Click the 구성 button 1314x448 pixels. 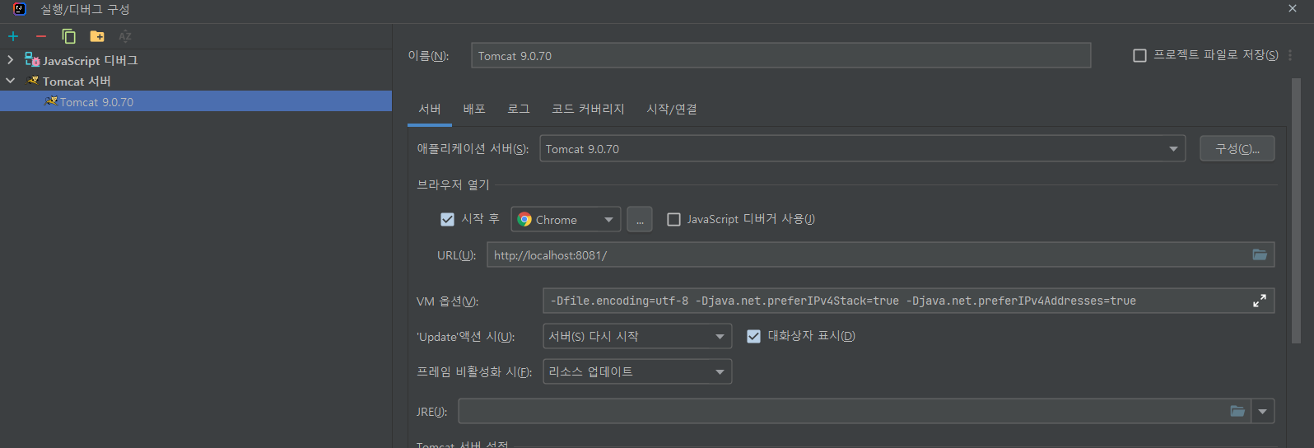click(1237, 149)
